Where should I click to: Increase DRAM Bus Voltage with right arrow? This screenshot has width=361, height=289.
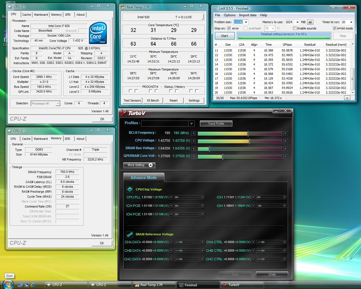(286, 149)
